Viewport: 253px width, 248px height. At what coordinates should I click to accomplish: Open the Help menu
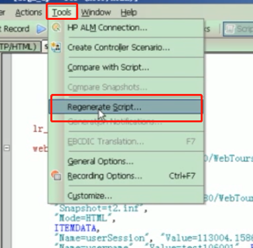point(128,13)
